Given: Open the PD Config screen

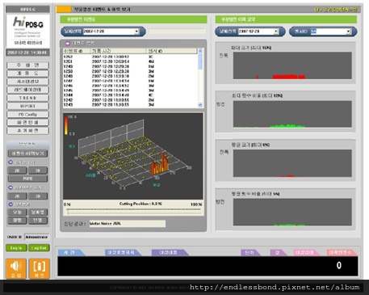Looking at the screenshot, I should [27, 115].
